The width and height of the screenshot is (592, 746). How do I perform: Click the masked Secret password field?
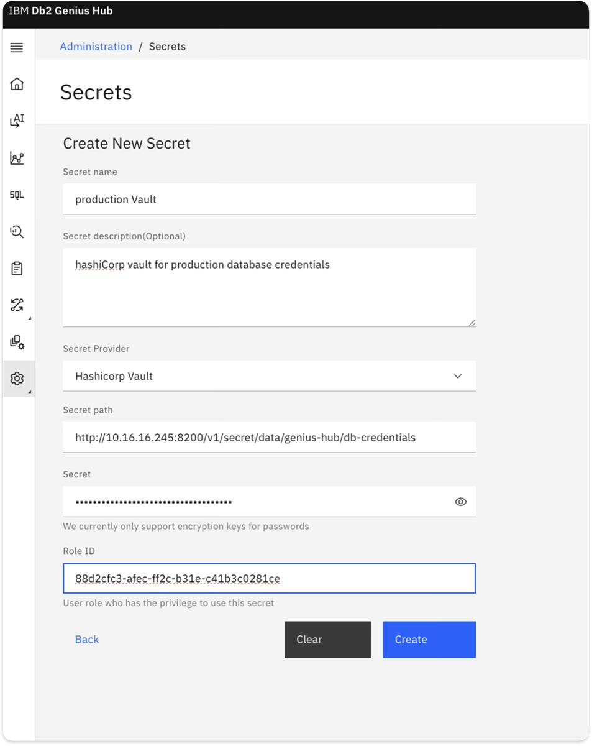pos(269,502)
